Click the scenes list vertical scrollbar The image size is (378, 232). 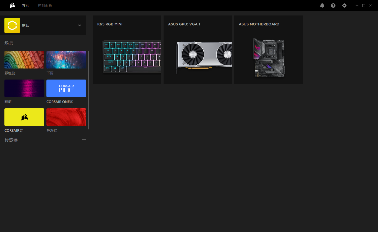[88, 90]
